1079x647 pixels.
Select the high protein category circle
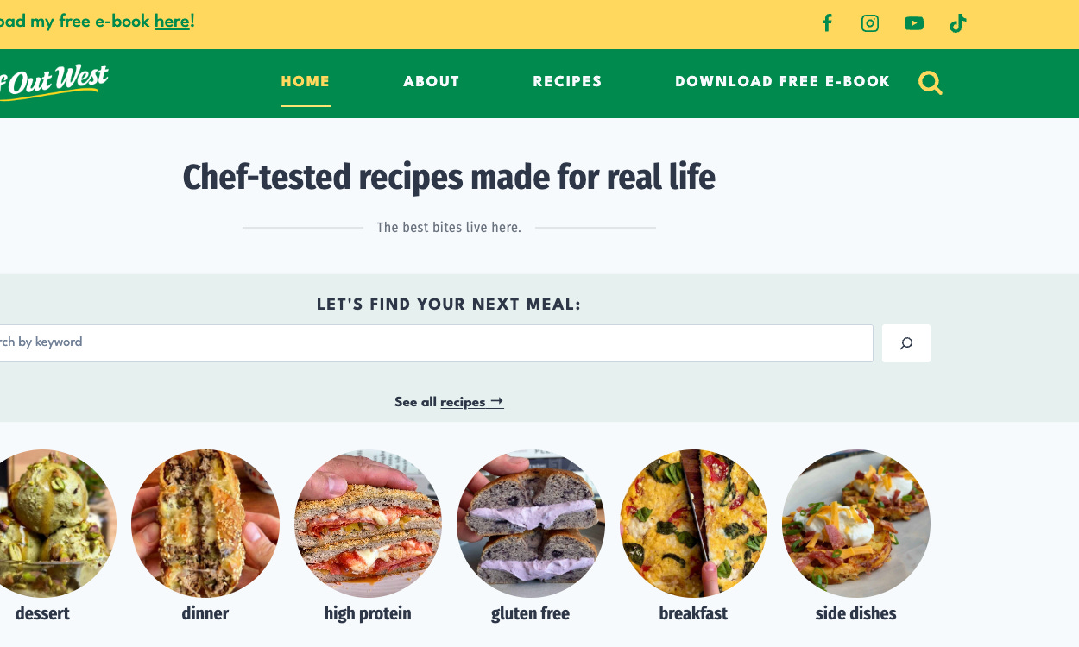coord(368,523)
